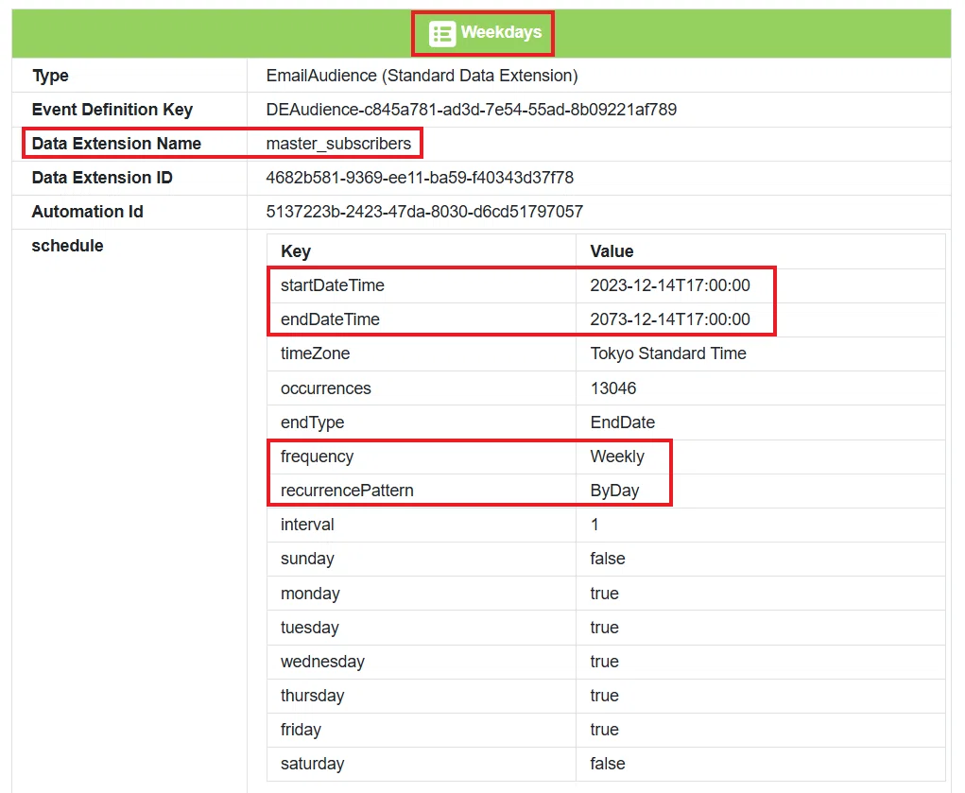
Task: Click the Key column header
Action: [296, 251]
